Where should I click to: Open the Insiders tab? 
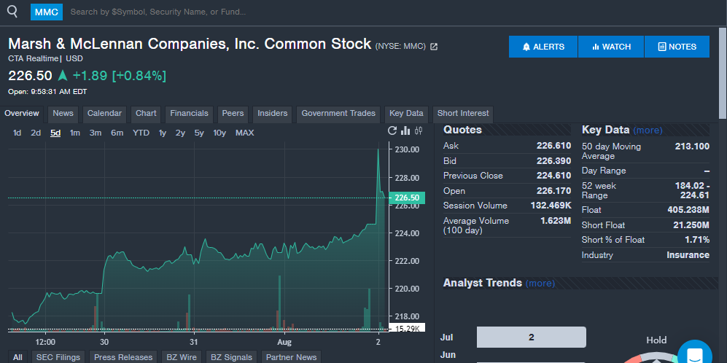coord(273,114)
